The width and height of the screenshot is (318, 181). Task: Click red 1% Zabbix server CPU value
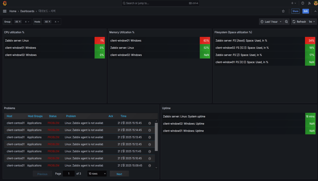coord(100,40)
